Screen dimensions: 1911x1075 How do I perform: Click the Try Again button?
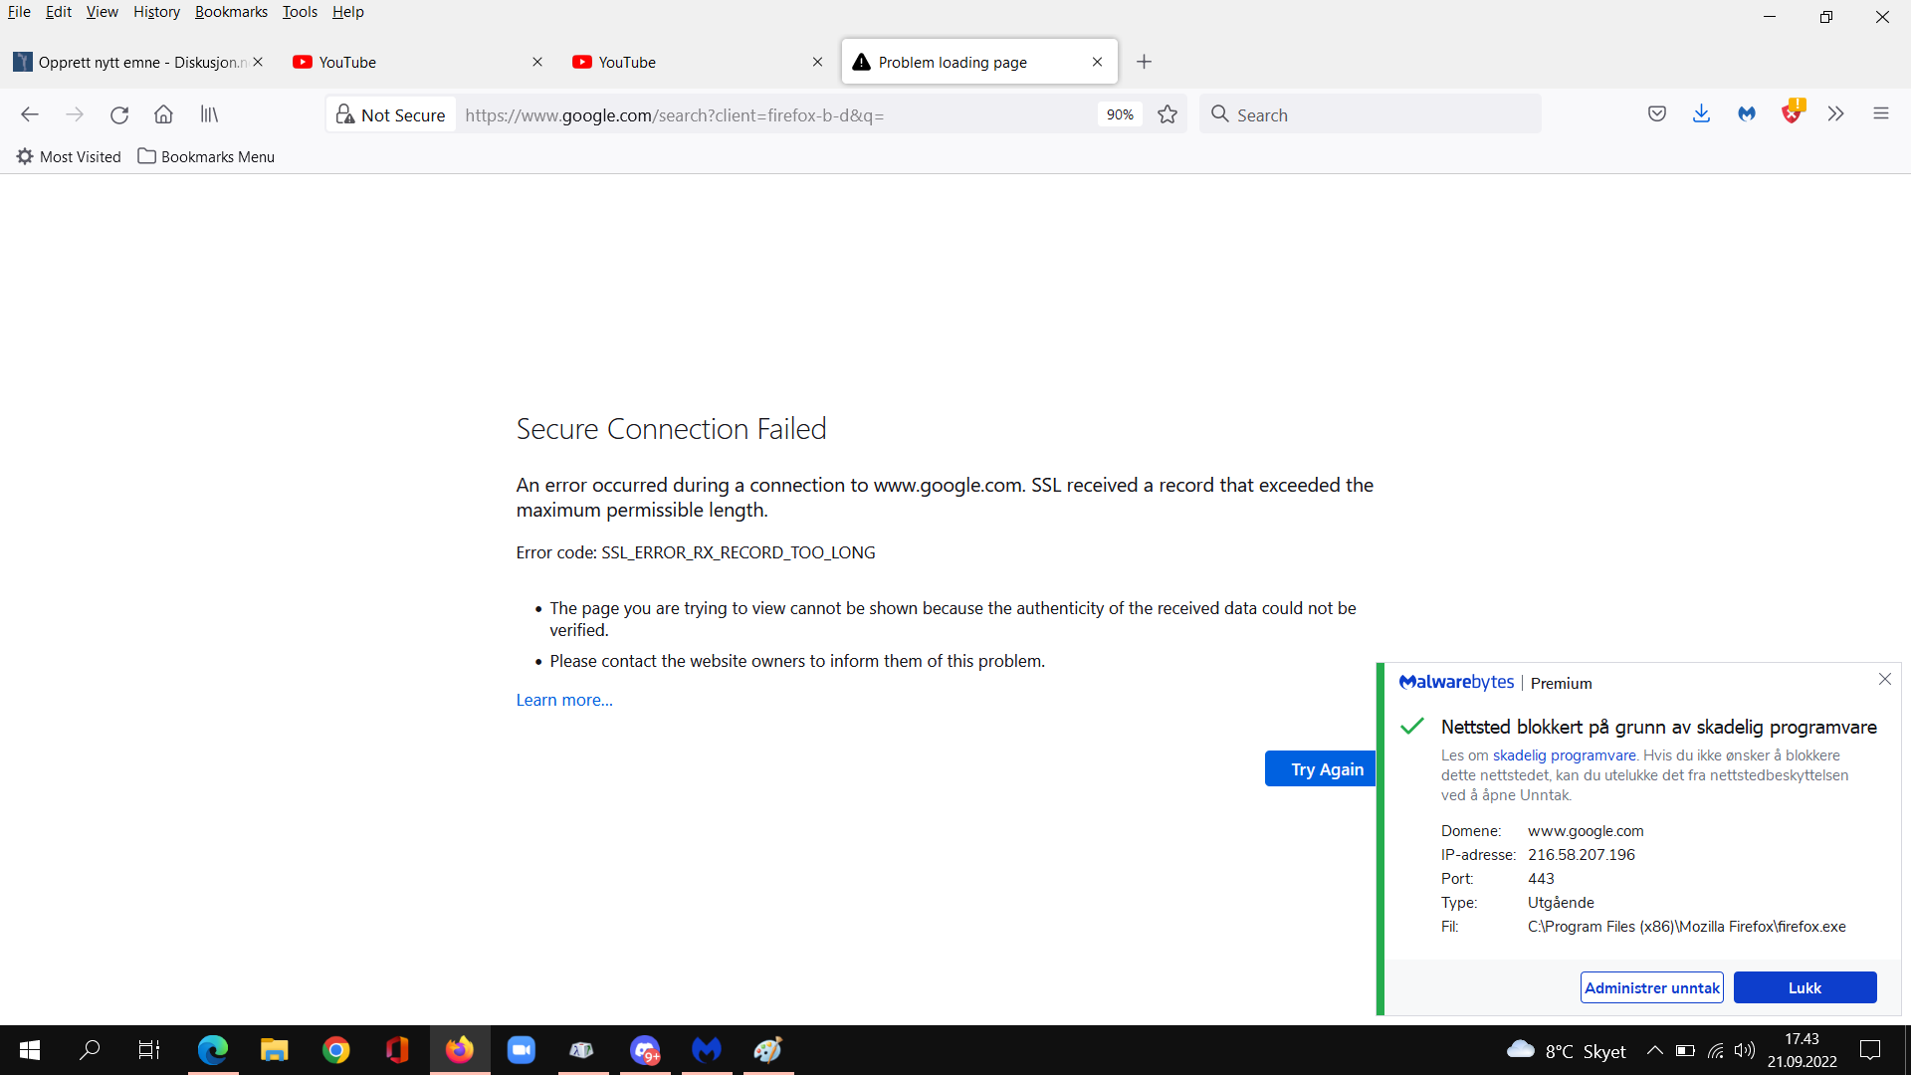pyautogui.click(x=1321, y=768)
